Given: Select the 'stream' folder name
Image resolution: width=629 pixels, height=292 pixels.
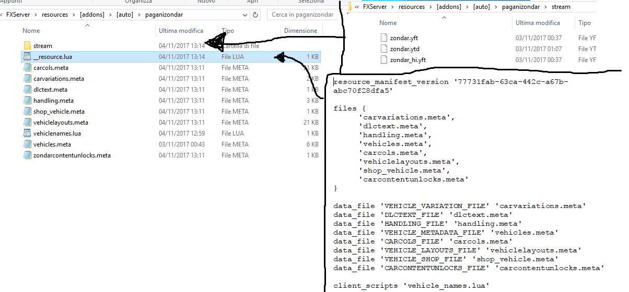Looking at the screenshot, I should 43,46.
